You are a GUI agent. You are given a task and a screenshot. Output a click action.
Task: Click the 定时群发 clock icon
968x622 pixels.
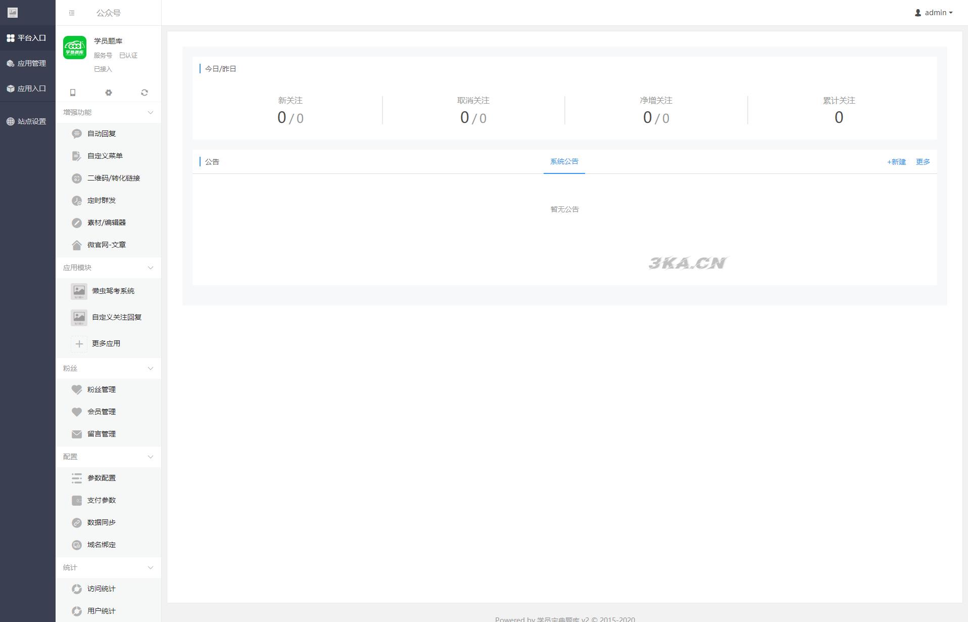(x=77, y=201)
